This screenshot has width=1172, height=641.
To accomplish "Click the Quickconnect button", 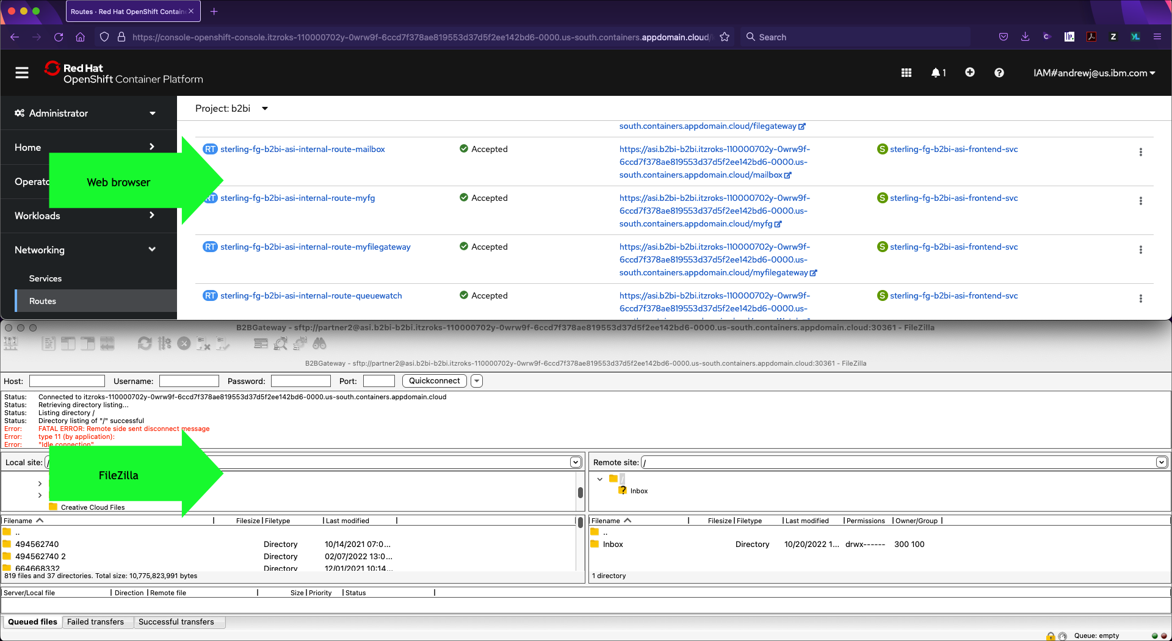I will coord(435,381).
